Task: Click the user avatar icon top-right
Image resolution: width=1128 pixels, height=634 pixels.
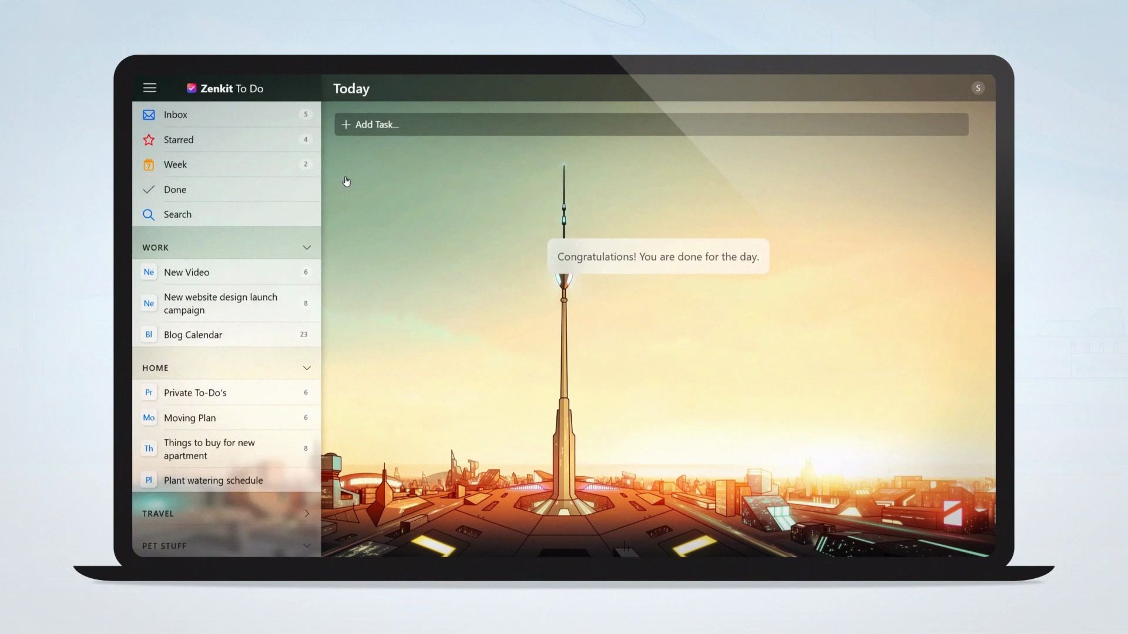Action: (978, 87)
